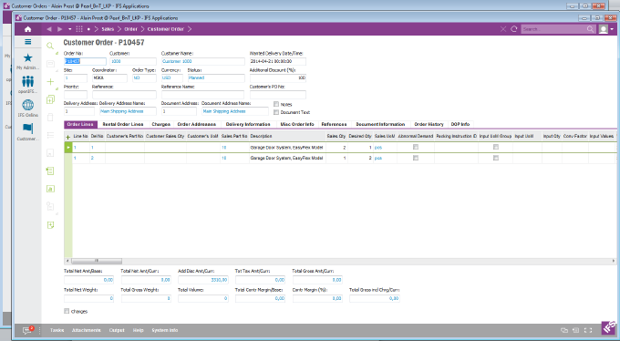Open the user profile dropdown arrow

click(x=612, y=29)
